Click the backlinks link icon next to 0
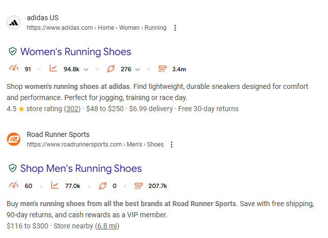This screenshot has width=328, height=238. coord(103,185)
